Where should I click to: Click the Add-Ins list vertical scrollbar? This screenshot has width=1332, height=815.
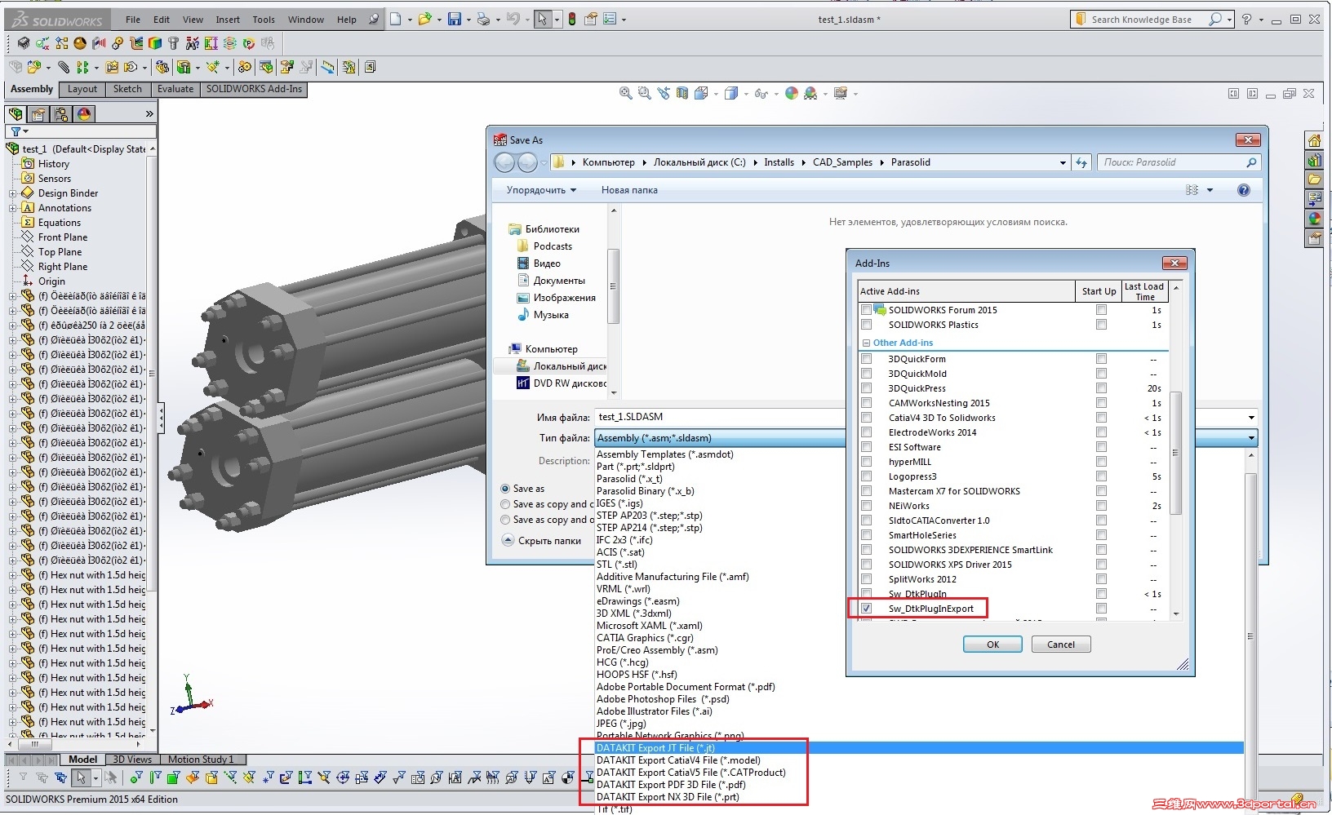coord(1176,453)
